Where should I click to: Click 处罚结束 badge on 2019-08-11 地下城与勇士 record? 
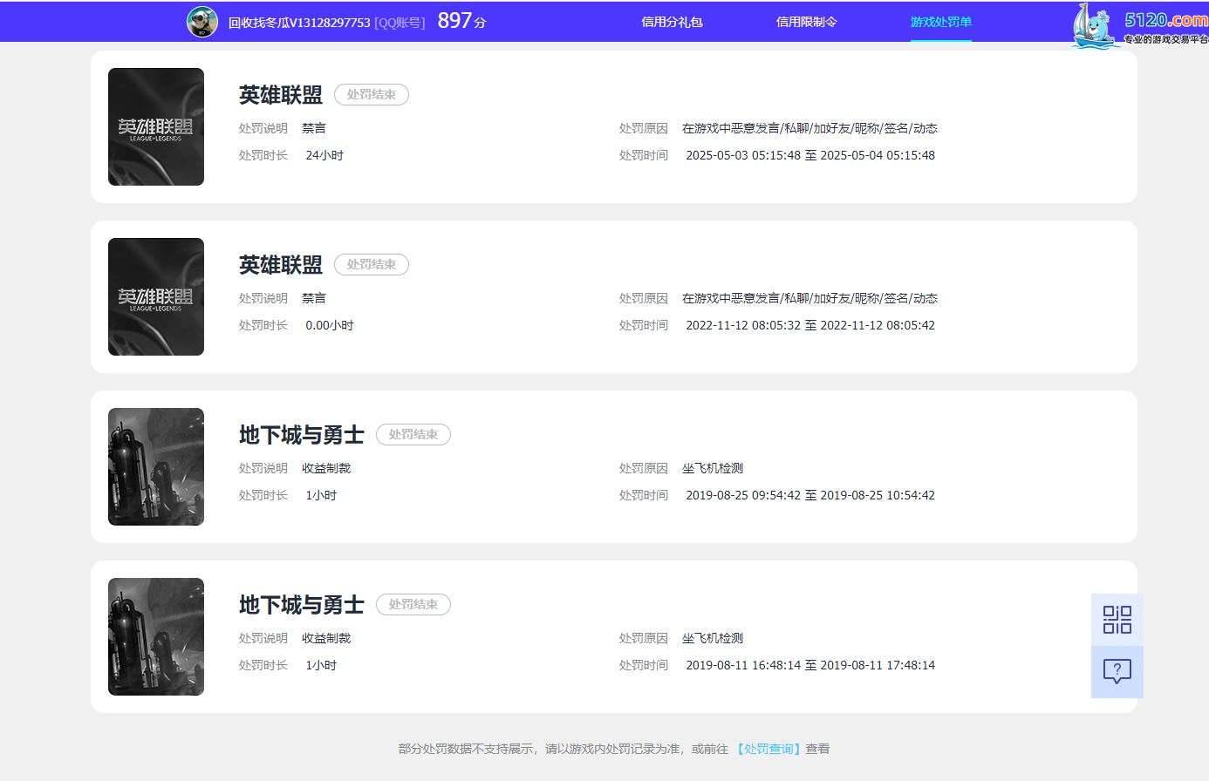point(413,604)
